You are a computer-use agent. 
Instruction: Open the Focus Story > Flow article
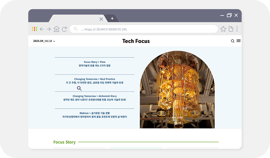[x=95, y=64]
